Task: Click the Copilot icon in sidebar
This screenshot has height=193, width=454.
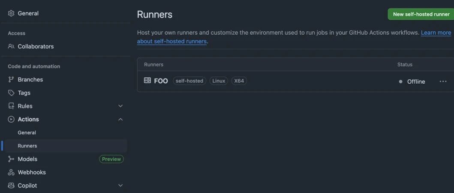Action: coord(11,185)
